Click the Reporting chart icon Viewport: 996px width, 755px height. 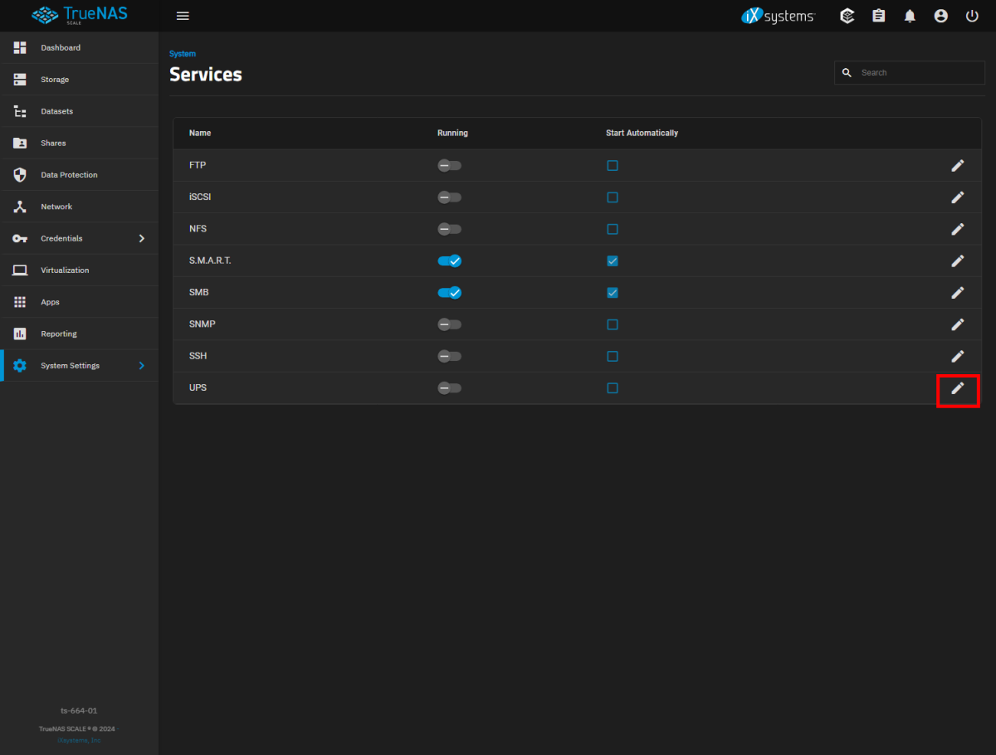tap(20, 334)
